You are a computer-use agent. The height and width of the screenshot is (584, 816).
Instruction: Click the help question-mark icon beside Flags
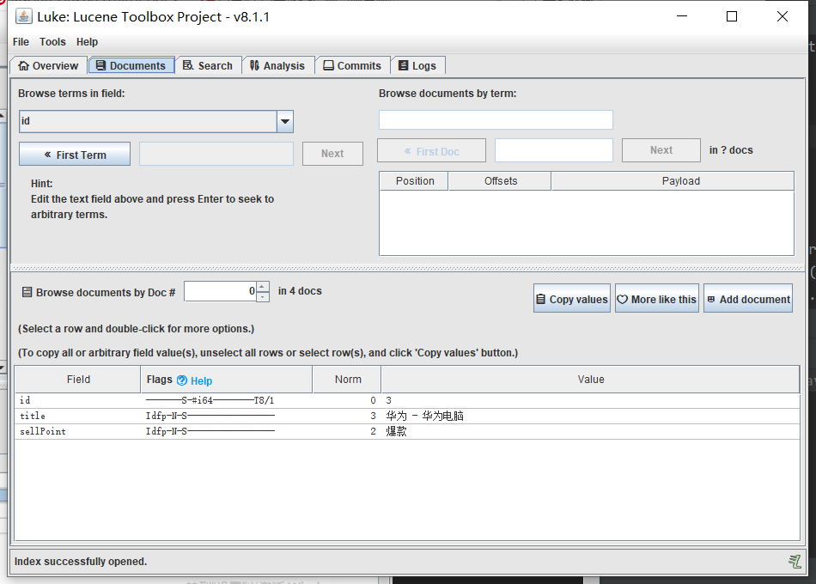point(181,380)
